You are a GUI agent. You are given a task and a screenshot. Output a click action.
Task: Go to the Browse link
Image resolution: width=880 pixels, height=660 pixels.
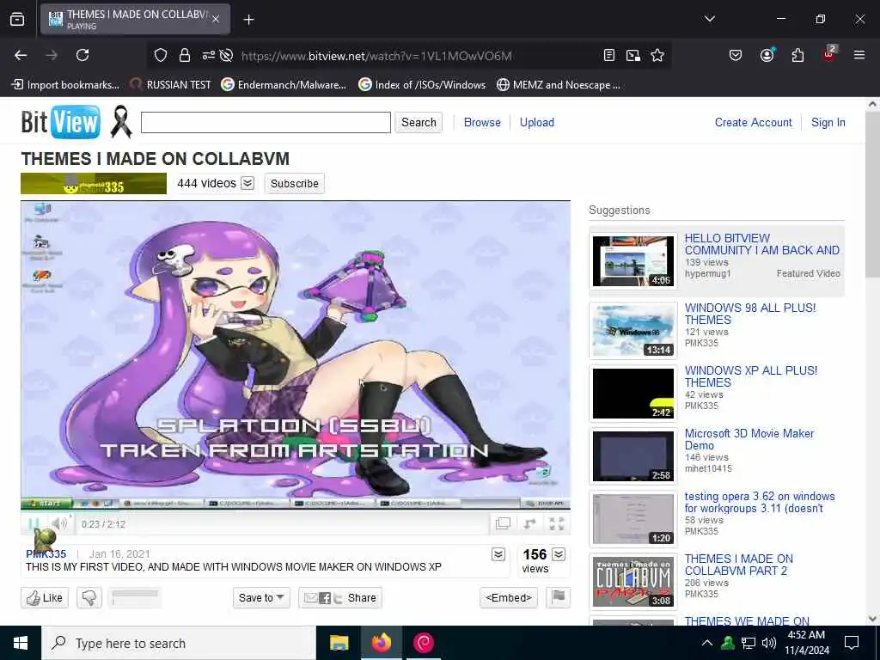point(482,122)
